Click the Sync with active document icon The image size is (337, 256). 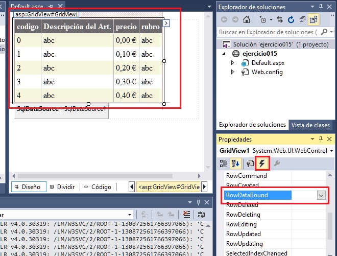click(x=280, y=19)
